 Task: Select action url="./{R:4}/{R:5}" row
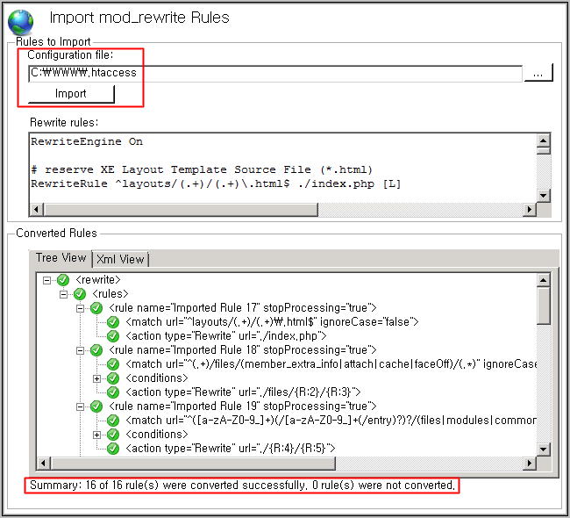pos(230,449)
